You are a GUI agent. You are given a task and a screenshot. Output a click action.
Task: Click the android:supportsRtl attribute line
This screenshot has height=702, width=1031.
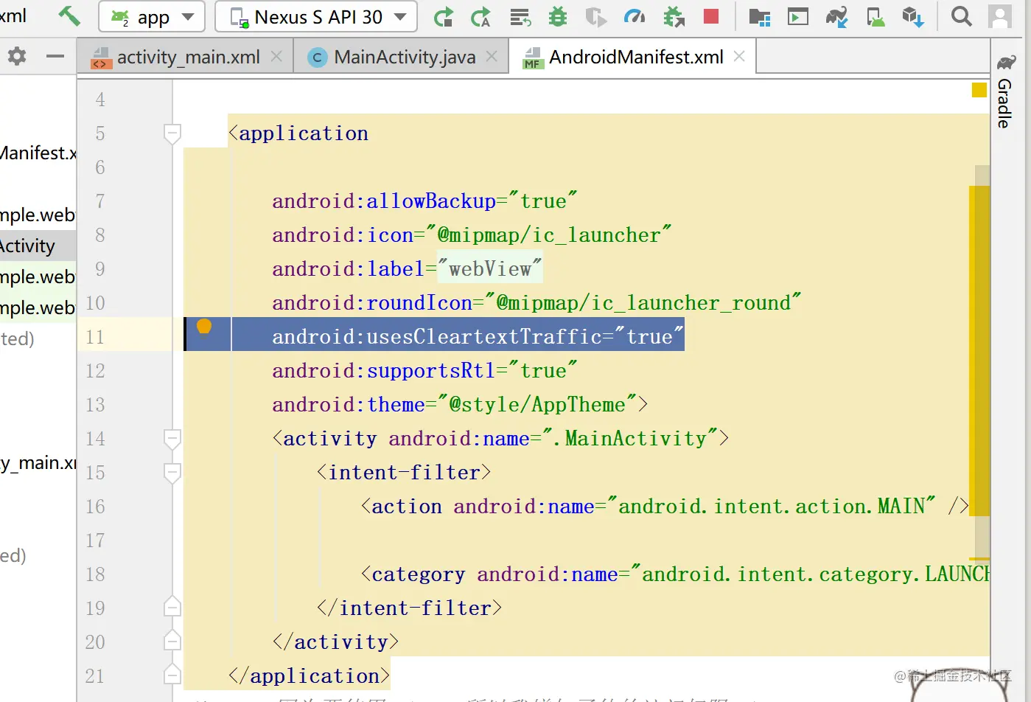click(x=424, y=371)
